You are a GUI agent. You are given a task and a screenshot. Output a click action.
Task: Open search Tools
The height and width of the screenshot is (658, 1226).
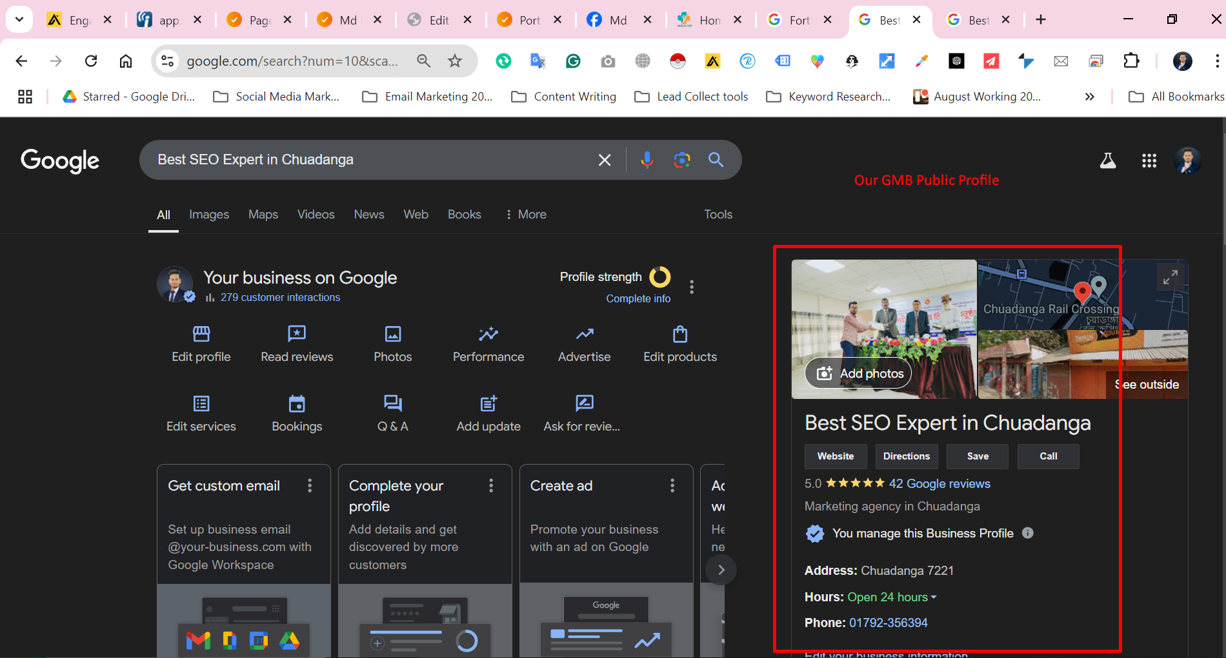click(x=718, y=215)
